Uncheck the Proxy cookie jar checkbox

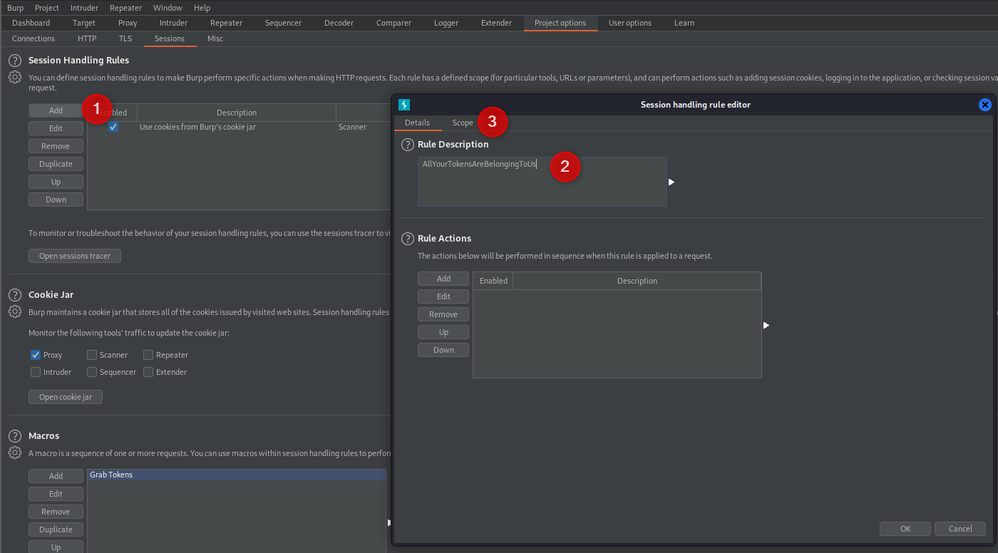pos(36,355)
